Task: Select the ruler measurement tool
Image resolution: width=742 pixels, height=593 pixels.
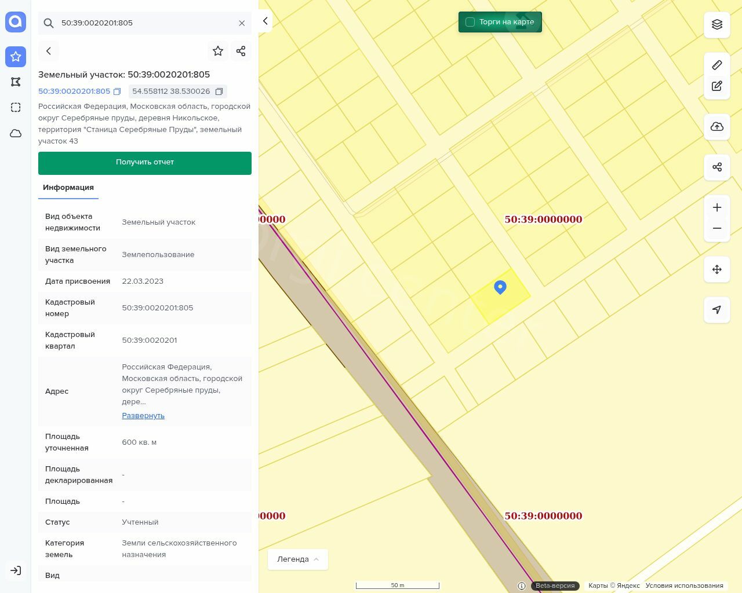Action: pyautogui.click(x=717, y=65)
